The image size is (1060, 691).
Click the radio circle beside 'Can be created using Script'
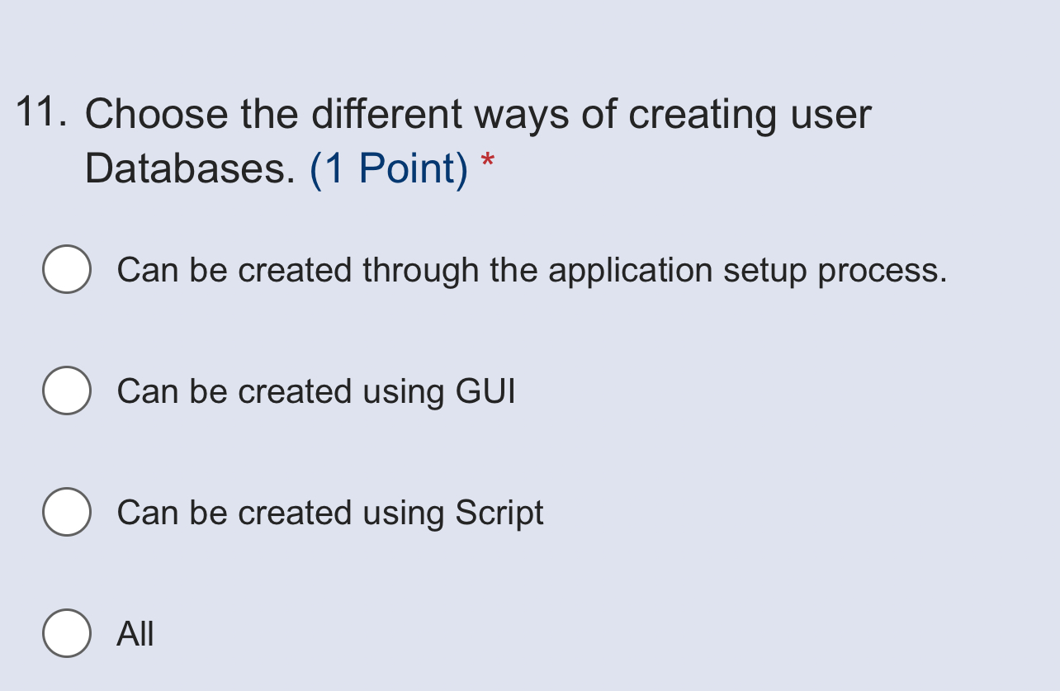[x=67, y=512]
